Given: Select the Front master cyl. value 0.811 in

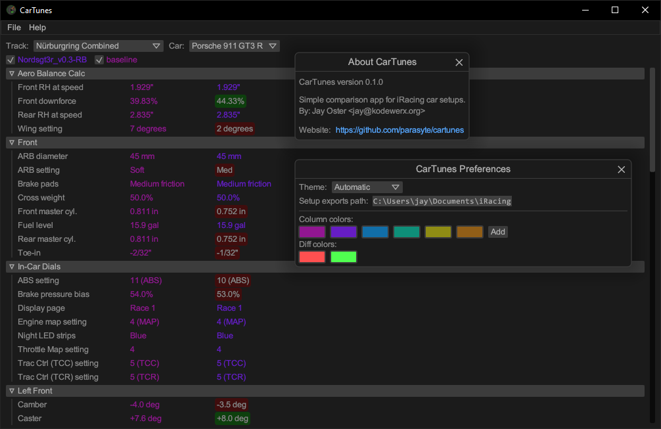Looking at the screenshot, I should (144, 212).
